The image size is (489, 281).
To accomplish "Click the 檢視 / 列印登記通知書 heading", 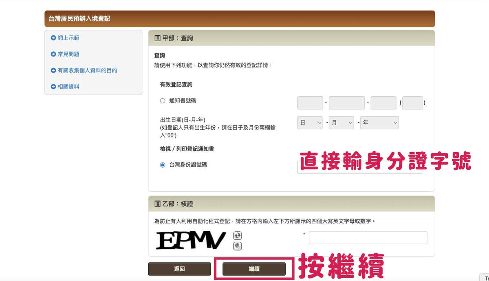I will 187,149.
